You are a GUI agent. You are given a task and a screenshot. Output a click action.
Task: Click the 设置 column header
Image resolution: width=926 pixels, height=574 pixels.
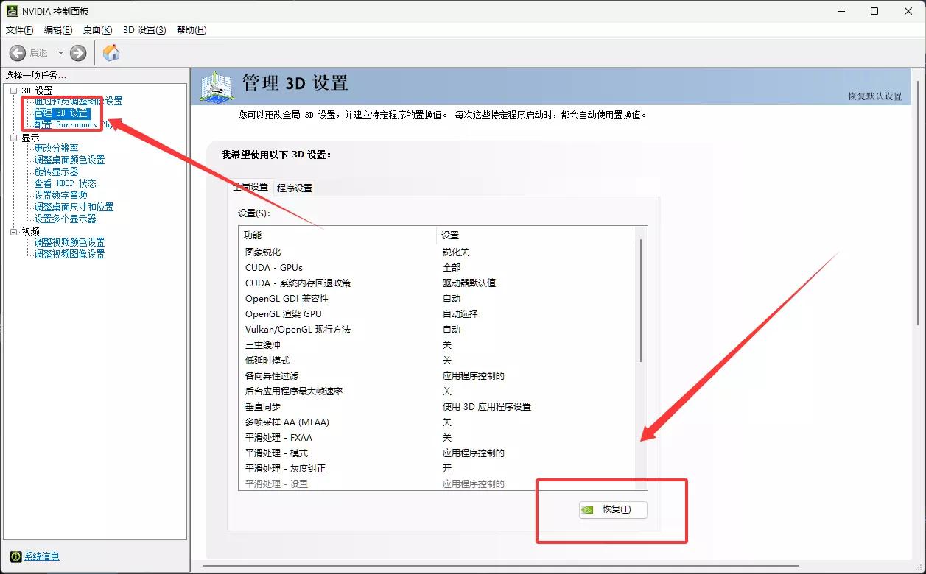pyautogui.click(x=535, y=235)
